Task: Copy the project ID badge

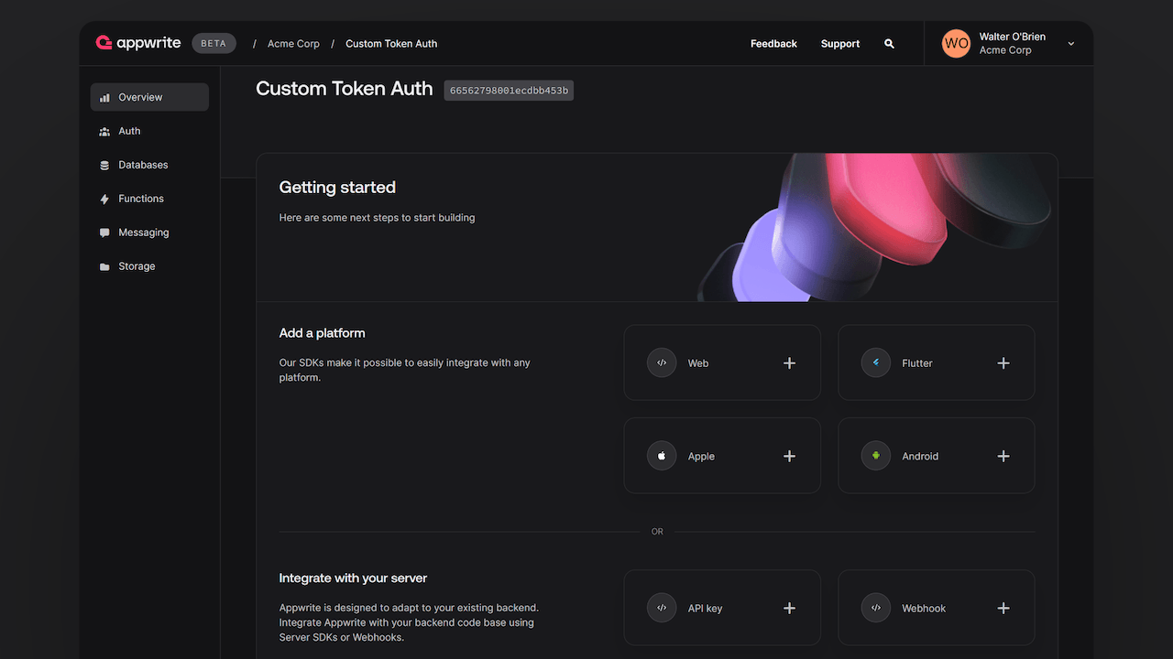Action: click(x=509, y=91)
